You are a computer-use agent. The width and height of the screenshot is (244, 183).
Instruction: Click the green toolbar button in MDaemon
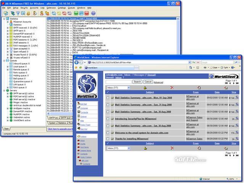[76, 13]
